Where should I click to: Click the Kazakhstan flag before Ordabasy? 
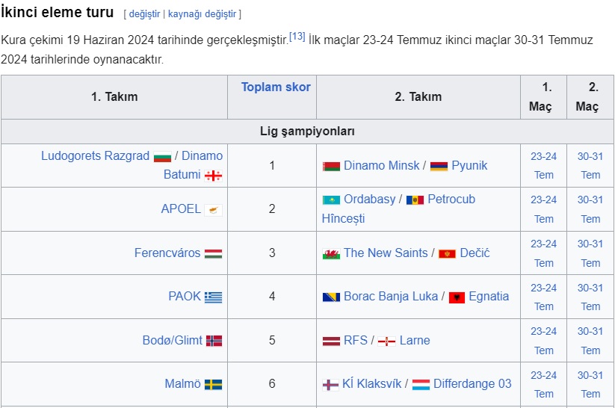coord(332,200)
